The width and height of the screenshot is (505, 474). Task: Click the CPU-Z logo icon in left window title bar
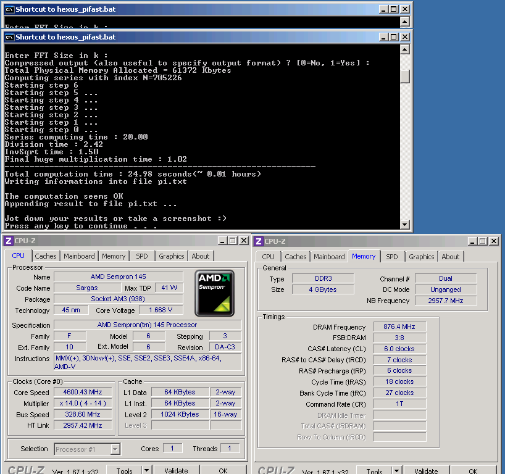(x=9, y=241)
